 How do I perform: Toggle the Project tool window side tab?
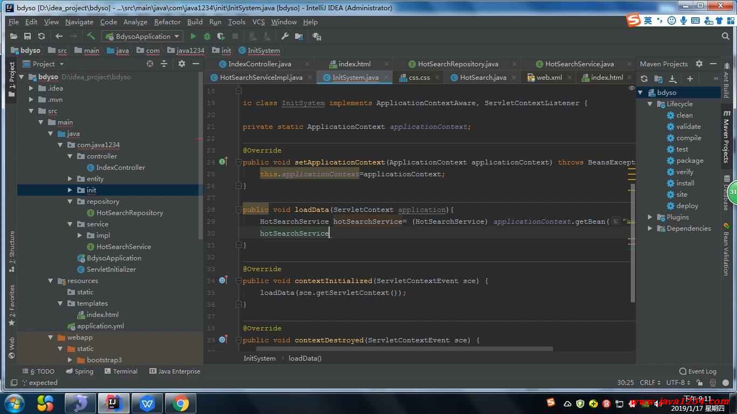(x=12, y=80)
